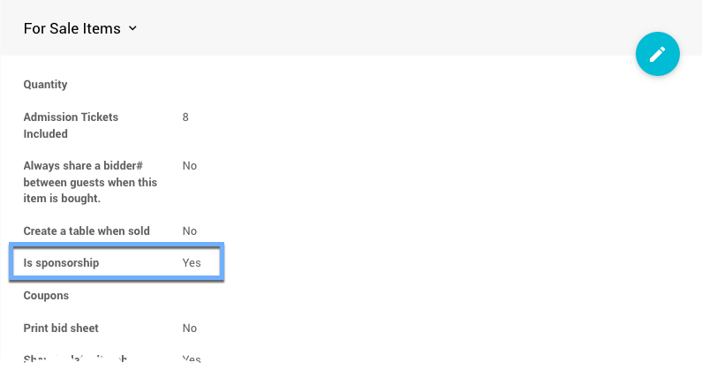Select No beside Create a table when sold
Image resolution: width=702 pixels, height=385 pixels.
tap(189, 231)
